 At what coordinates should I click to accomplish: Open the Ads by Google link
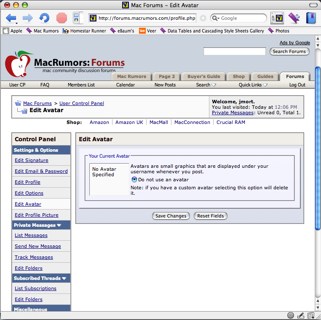(295, 43)
